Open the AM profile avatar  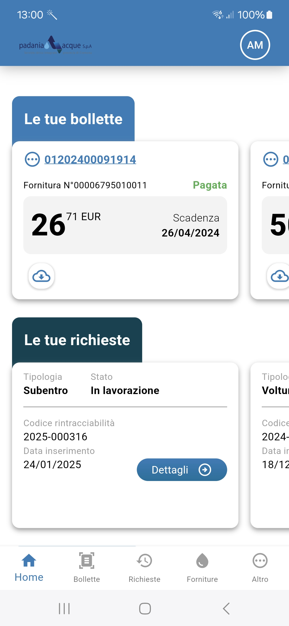(x=255, y=45)
